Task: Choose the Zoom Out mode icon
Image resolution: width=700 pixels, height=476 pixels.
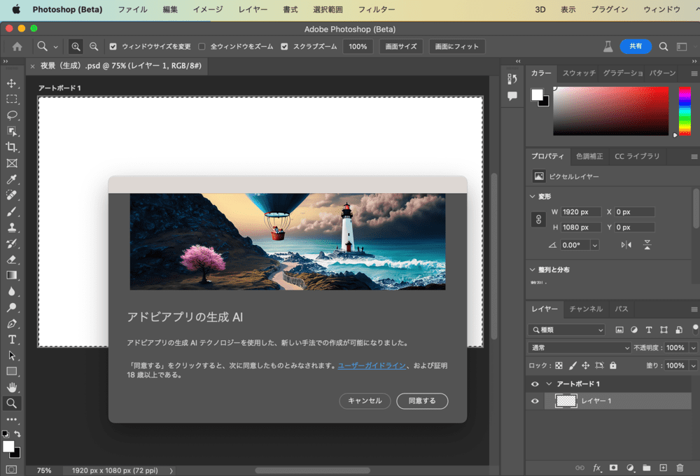Action: click(94, 46)
